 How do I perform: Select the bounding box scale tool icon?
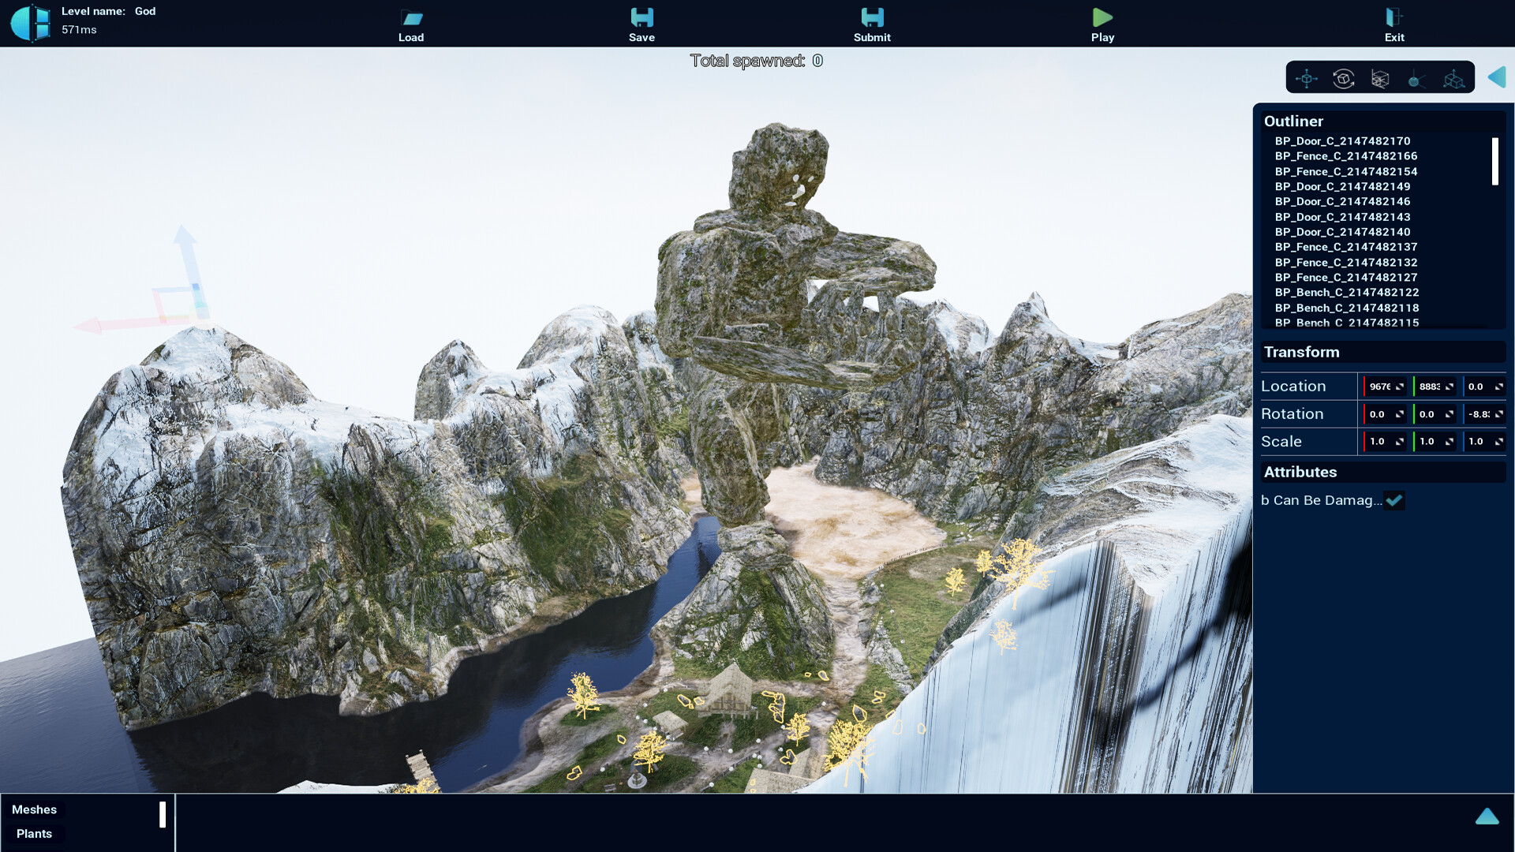pos(1379,78)
